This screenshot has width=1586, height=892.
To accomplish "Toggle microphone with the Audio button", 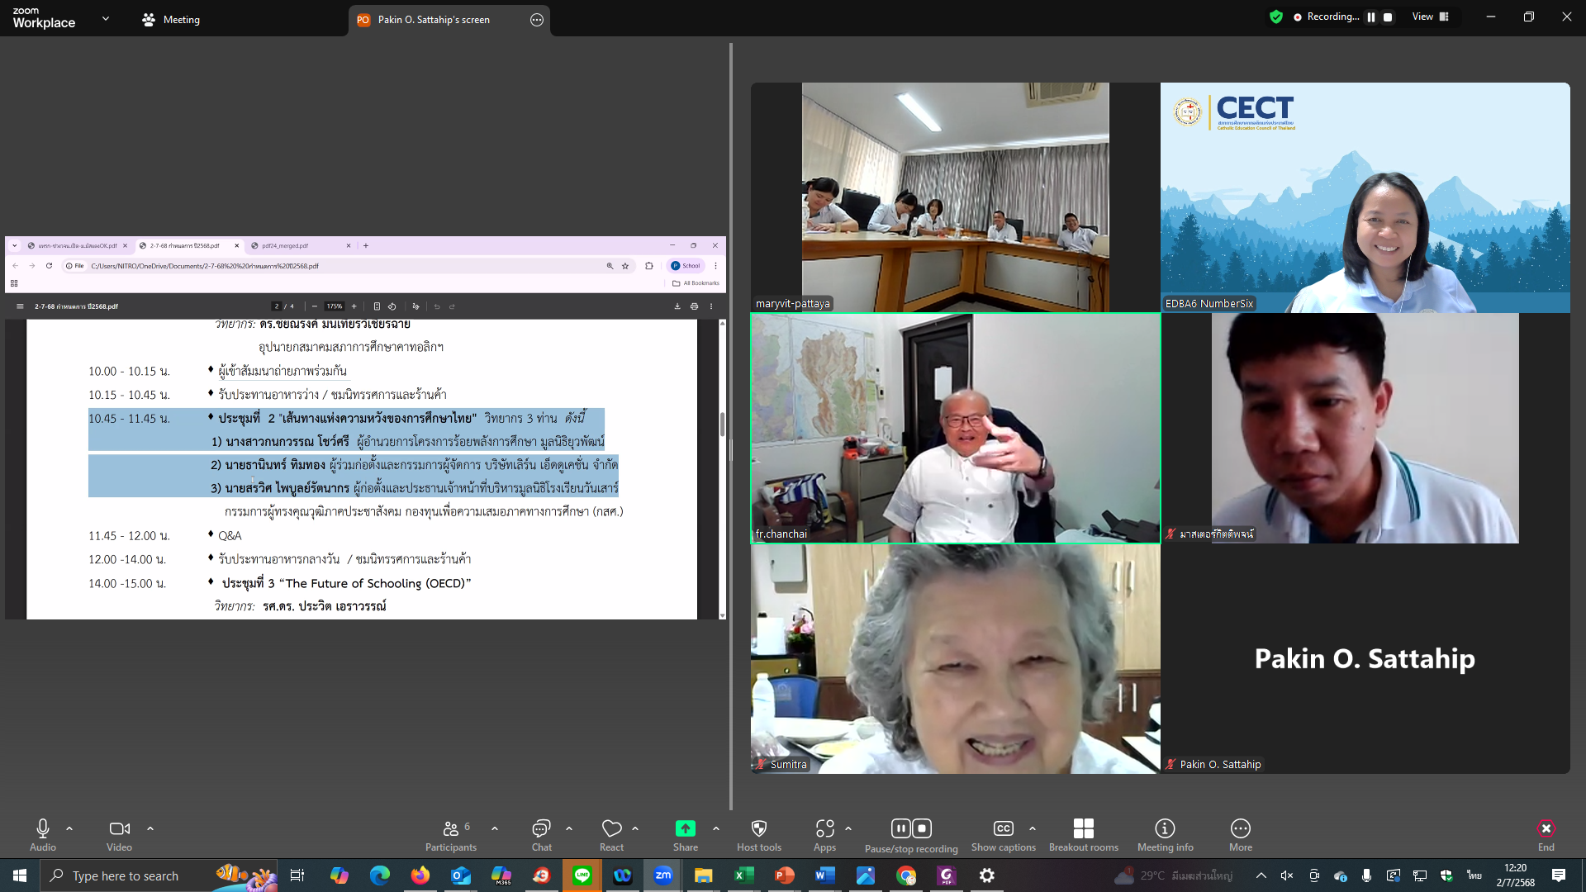I will point(43,834).
